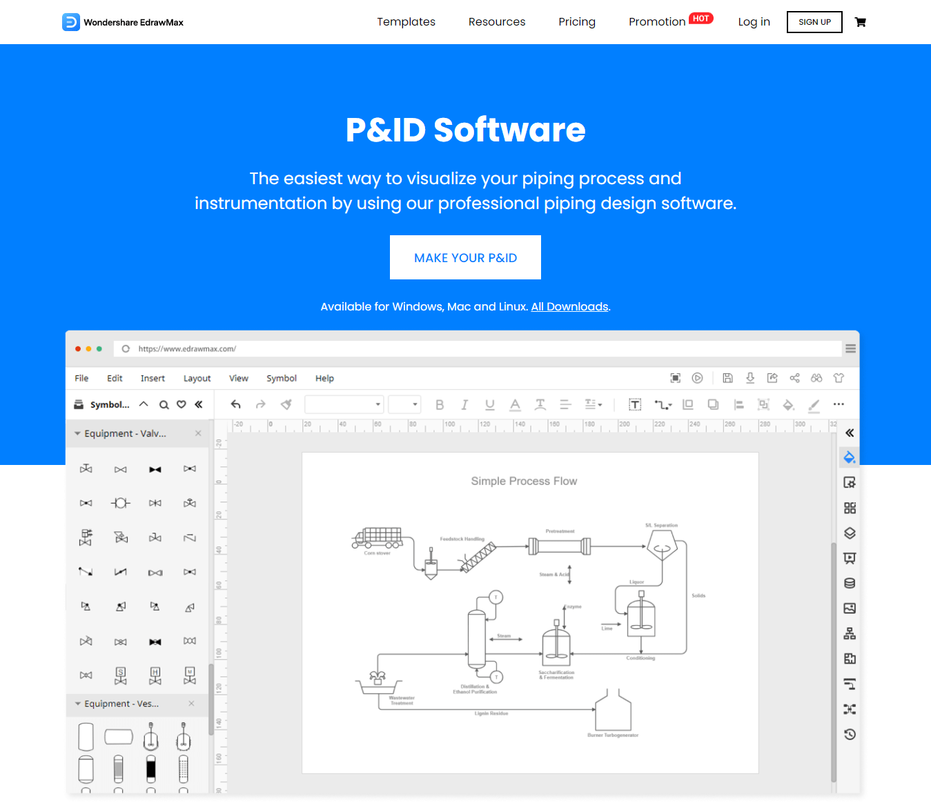
Task: Open the more options ellipsis
Action: (839, 404)
